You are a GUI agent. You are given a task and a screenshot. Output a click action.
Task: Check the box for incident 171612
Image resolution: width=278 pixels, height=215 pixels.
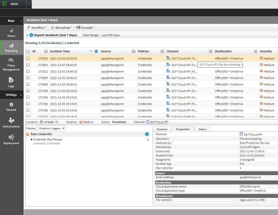point(28,71)
